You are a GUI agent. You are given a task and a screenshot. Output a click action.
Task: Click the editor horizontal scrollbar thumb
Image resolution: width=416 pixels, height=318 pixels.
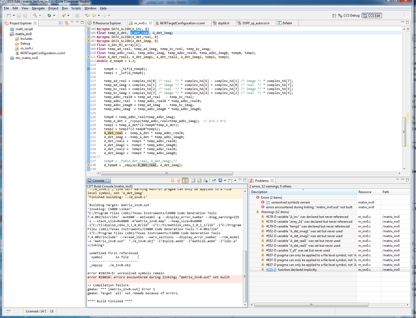tap(166, 173)
